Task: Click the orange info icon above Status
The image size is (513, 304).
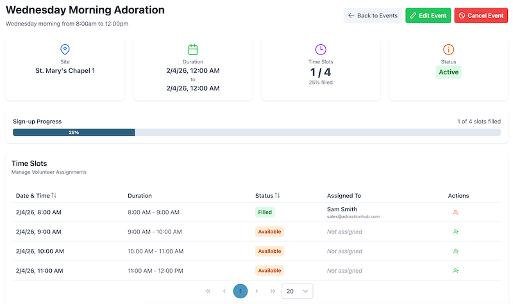Action: coord(449,49)
